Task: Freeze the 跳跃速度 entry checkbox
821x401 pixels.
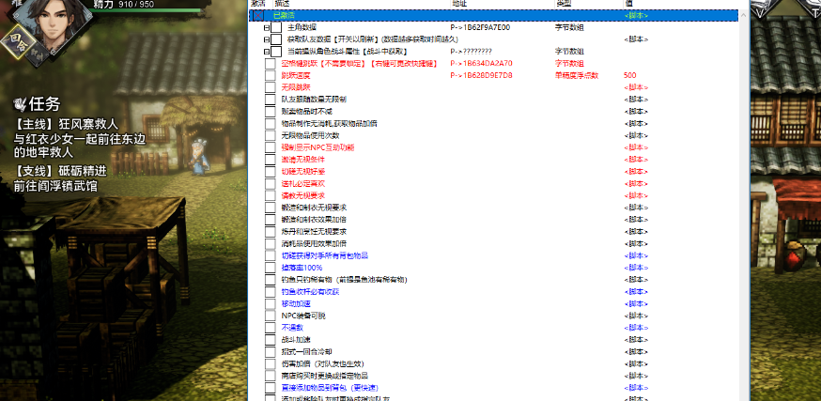Action: click(x=271, y=76)
